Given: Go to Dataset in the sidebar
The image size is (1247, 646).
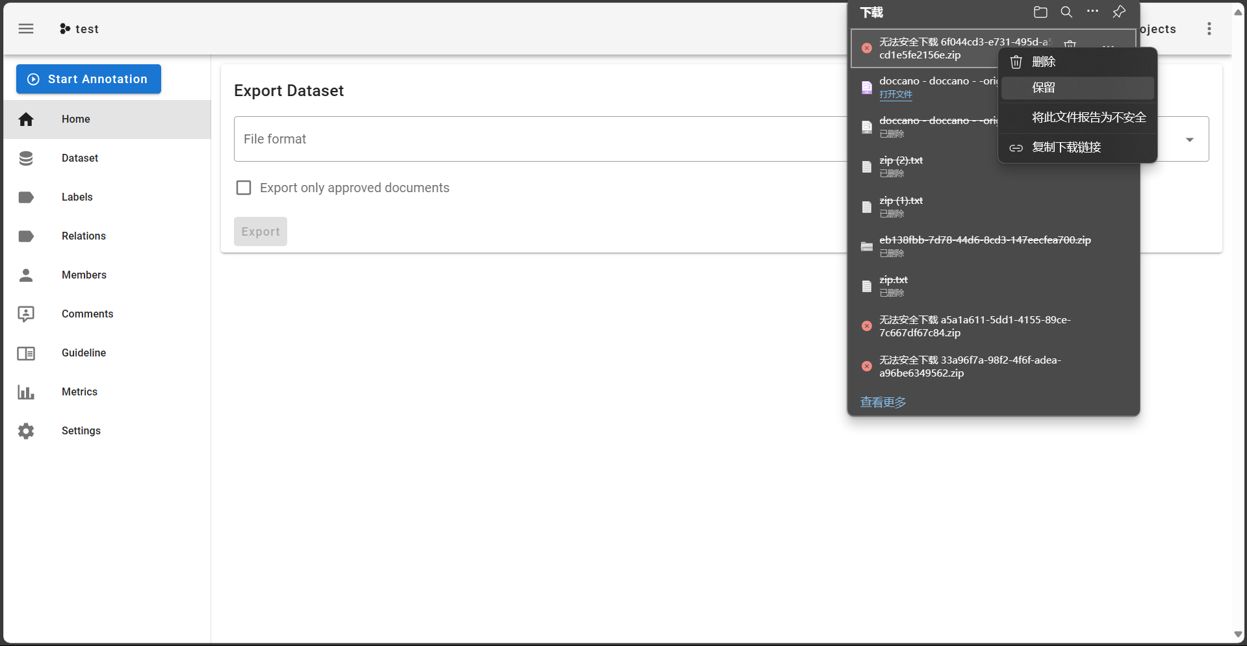Looking at the screenshot, I should click(107, 158).
